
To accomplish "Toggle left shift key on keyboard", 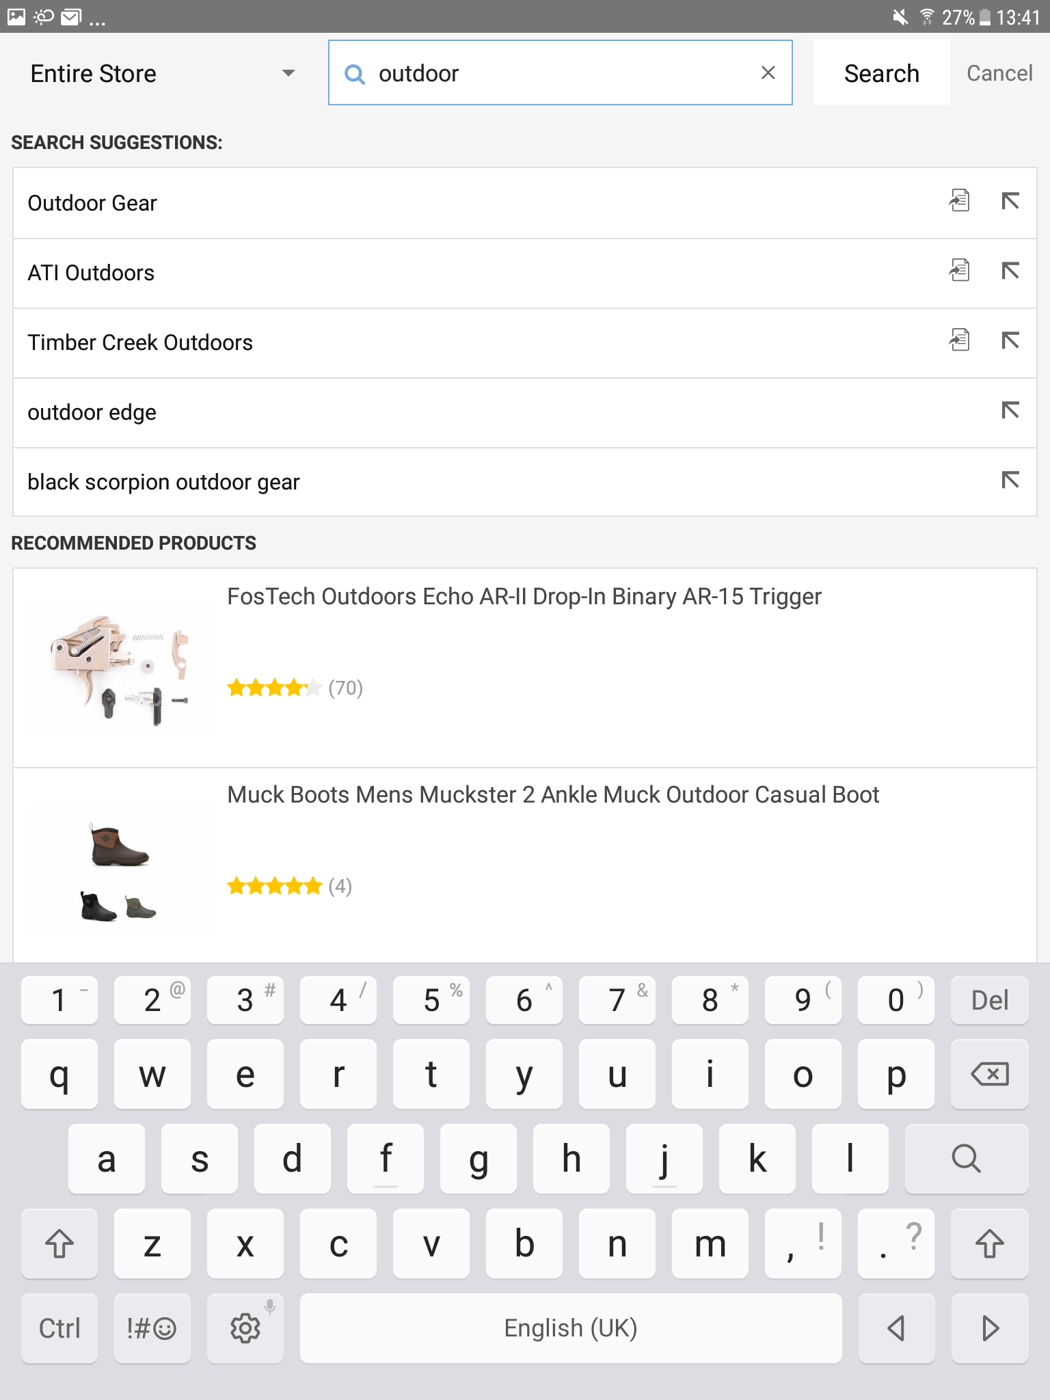I will pyautogui.click(x=59, y=1243).
